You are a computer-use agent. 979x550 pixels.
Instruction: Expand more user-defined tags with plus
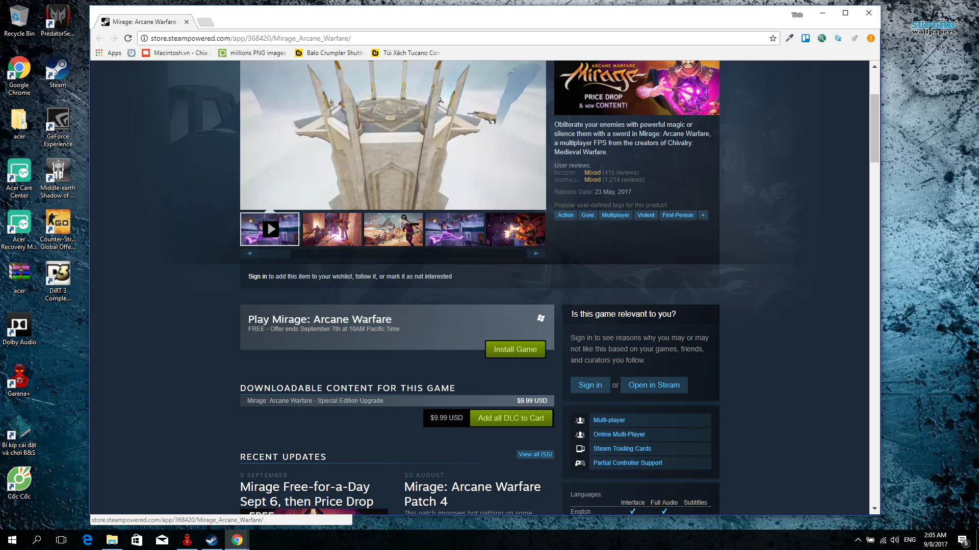(x=703, y=215)
